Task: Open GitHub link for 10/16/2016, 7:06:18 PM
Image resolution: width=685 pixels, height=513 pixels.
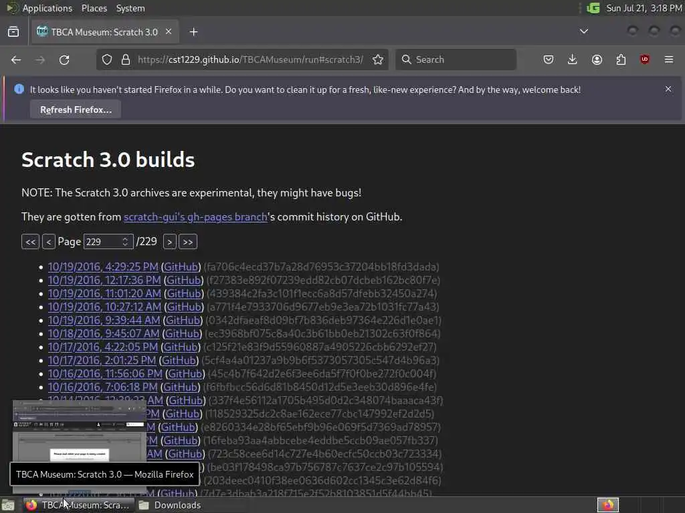Action: tap(181, 387)
